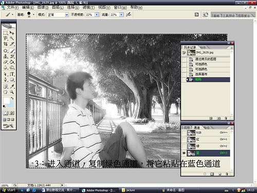Select the Zoom magnifier tool
Screen dimensions: 257x193
pos(12,92)
